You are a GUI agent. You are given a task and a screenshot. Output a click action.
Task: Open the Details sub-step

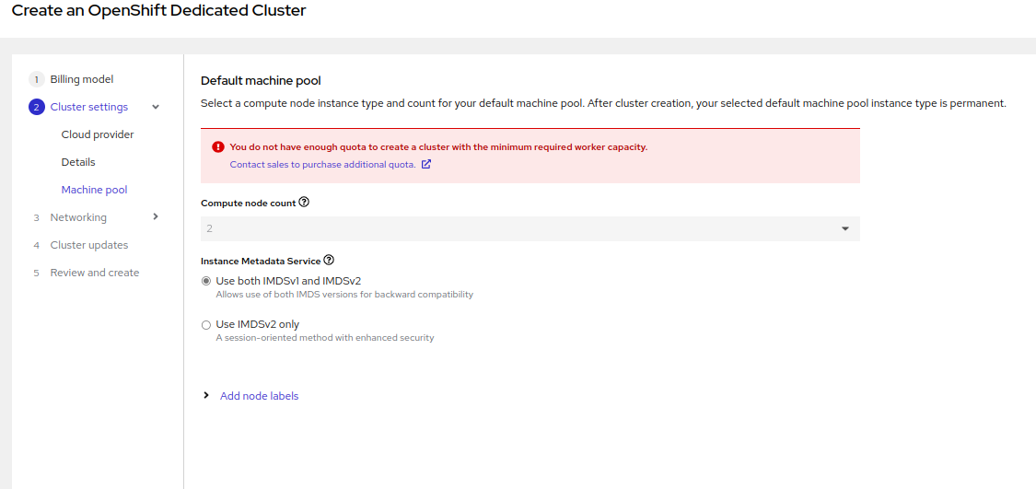pos(78,162)
